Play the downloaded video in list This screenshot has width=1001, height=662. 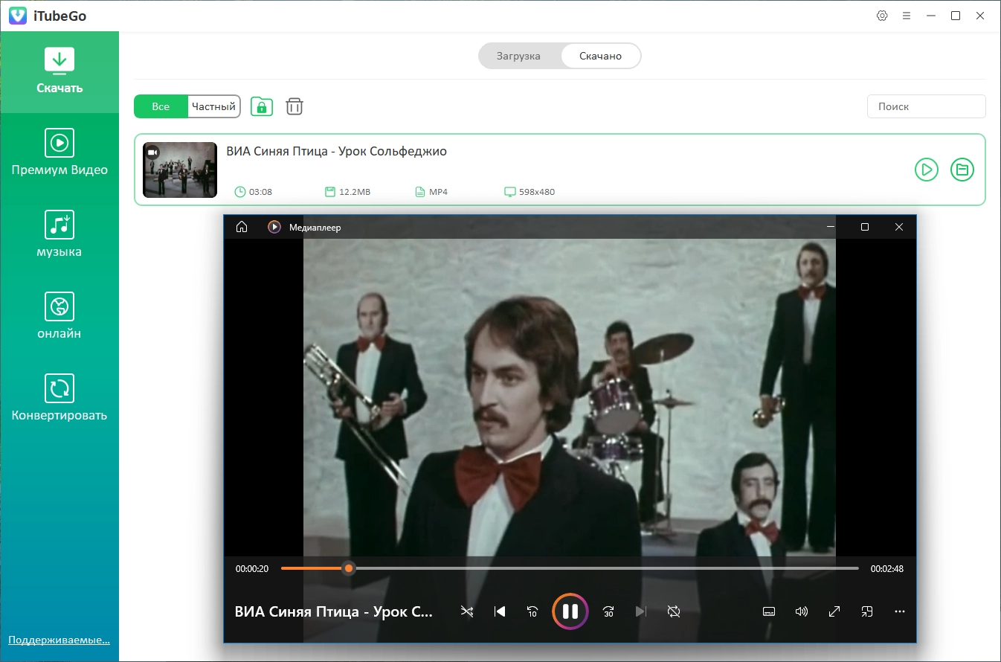(x=927, y=170)
